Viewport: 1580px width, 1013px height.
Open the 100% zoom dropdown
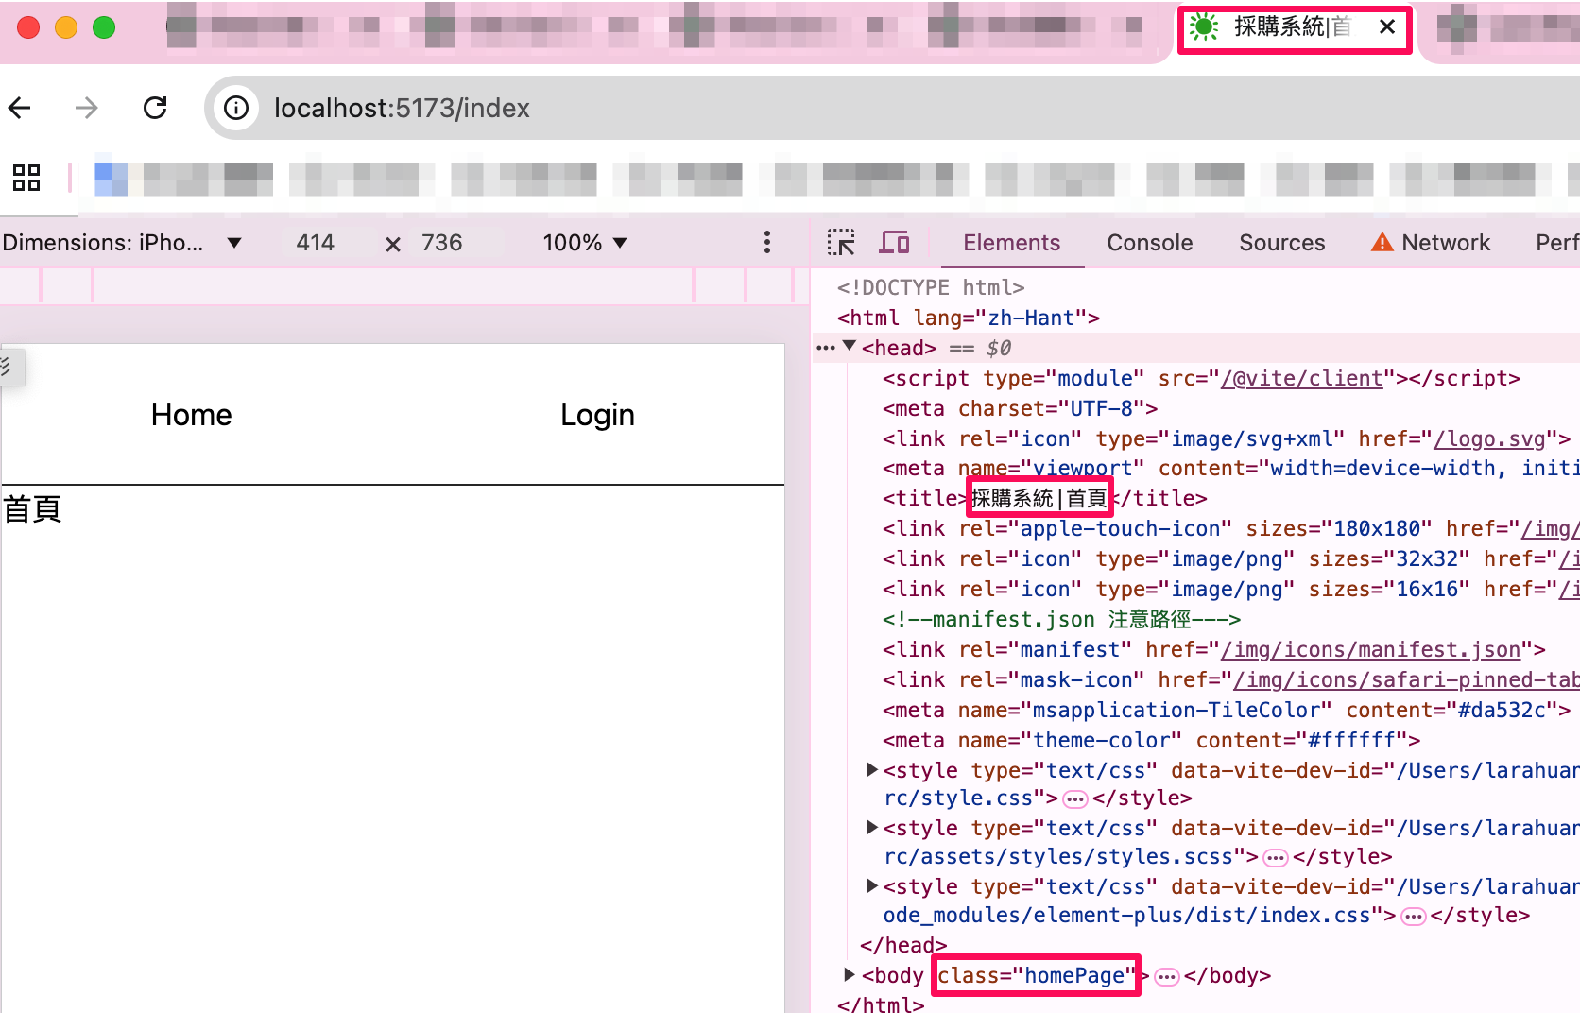[584, 243]
